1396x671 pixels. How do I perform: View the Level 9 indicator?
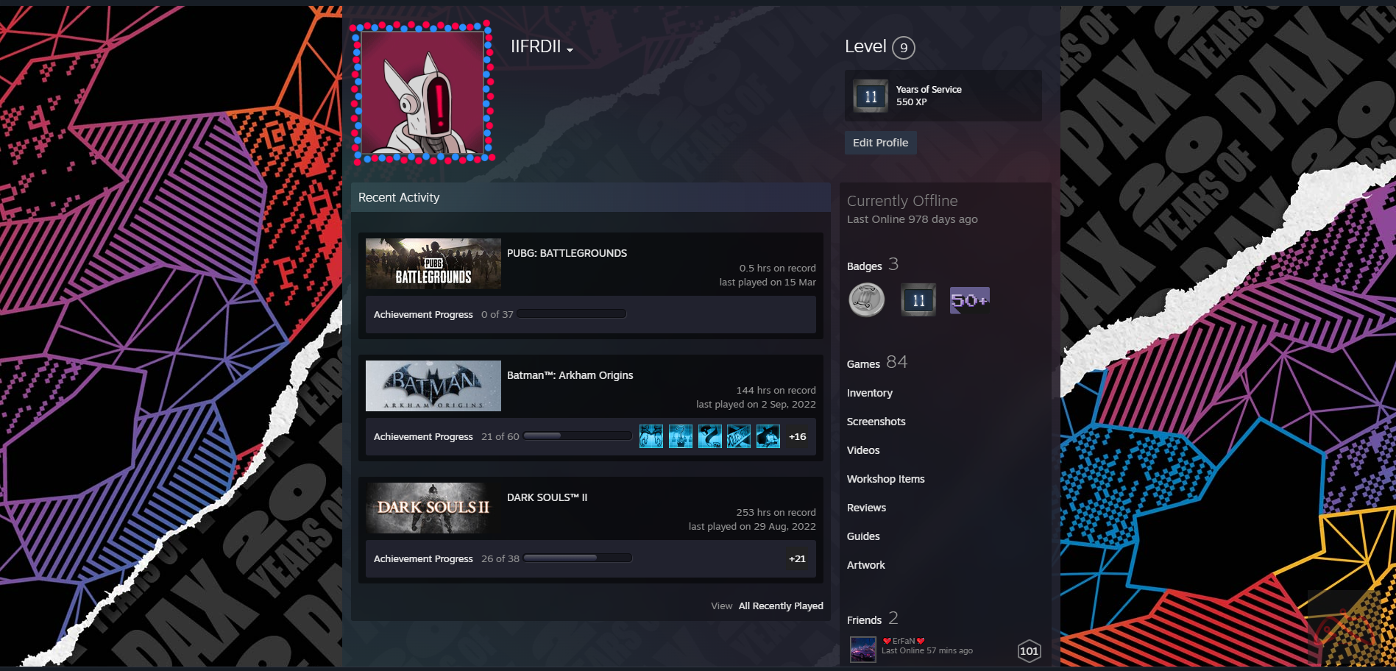click(x=902, y=47)
